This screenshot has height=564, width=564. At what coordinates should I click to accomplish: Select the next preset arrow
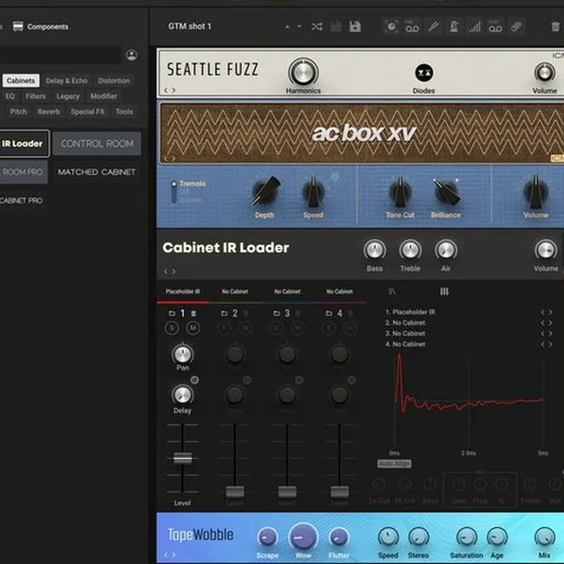(299, 27)
